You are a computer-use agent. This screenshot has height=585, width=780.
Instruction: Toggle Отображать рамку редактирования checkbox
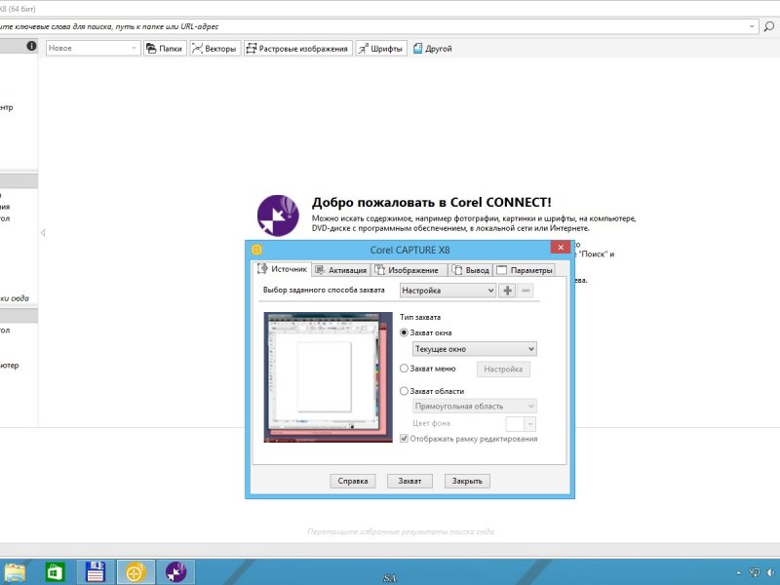click(405, 439)
